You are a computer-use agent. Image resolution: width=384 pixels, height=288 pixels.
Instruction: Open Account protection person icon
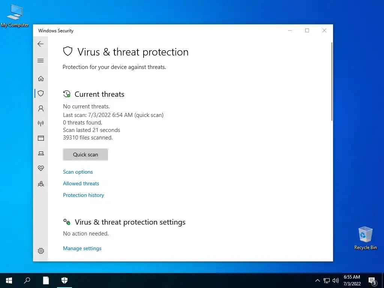point(41,108)
